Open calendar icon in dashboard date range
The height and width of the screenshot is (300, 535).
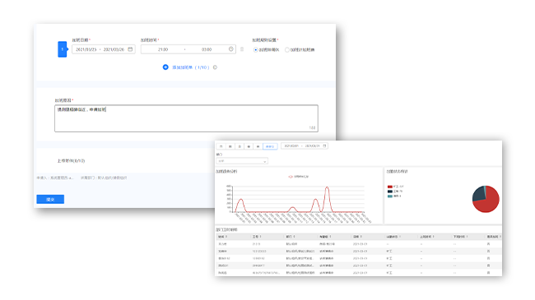click(324, 146)
